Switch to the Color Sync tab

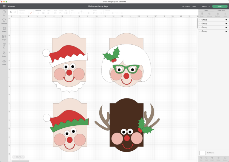pos(221,10)
